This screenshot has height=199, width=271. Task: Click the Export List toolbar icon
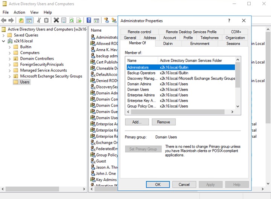(x=78, y=20)
